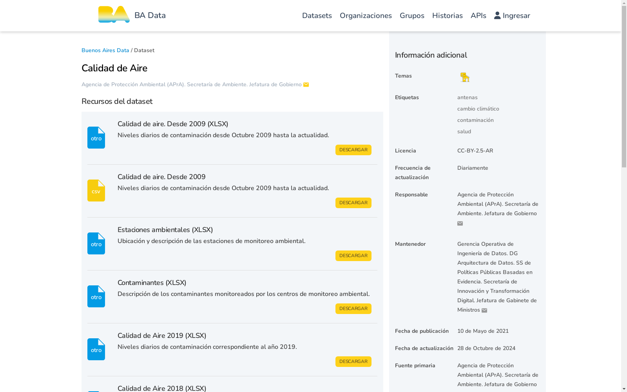Download Calidad de aire. Desde 2009 (XLSX)

[353, 150]
